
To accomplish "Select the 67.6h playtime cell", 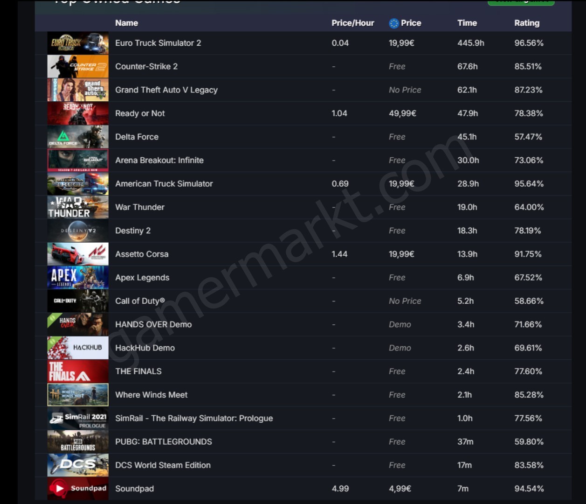I will click(x=468, y=66).
